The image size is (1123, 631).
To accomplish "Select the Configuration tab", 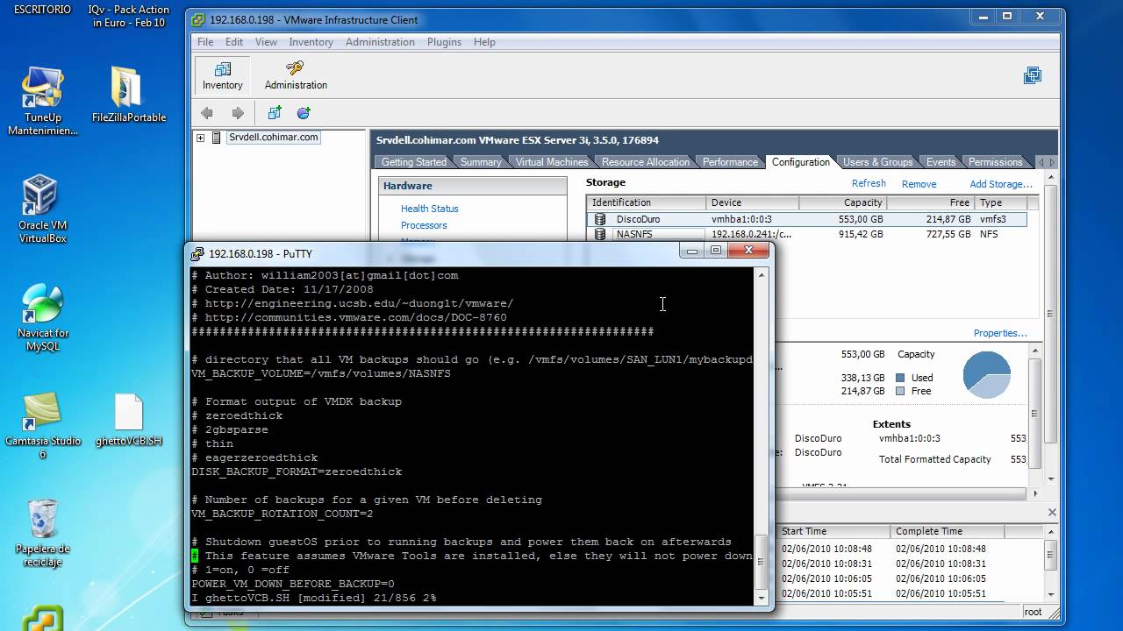I will [800, 162].
